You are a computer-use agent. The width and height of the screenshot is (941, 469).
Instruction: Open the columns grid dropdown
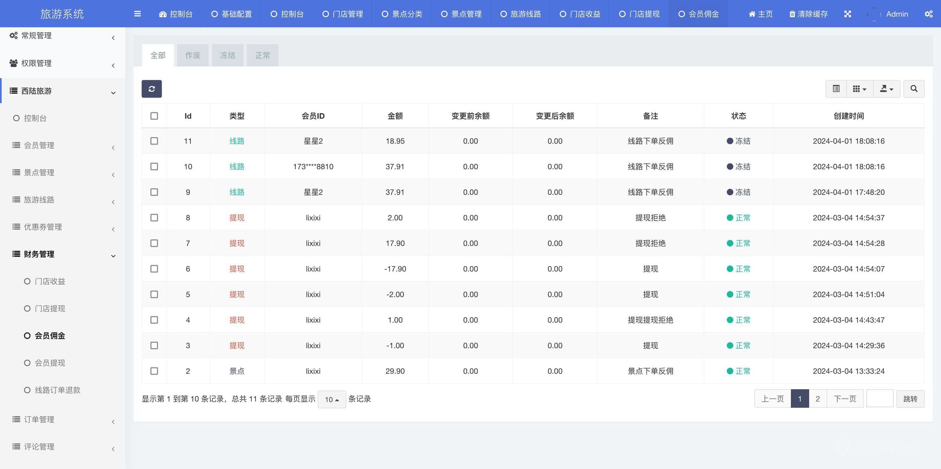(859, 89)
